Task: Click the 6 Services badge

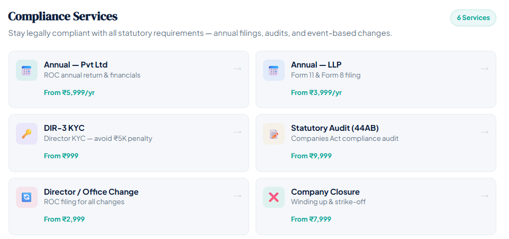Action: click(x=473, y=18)
